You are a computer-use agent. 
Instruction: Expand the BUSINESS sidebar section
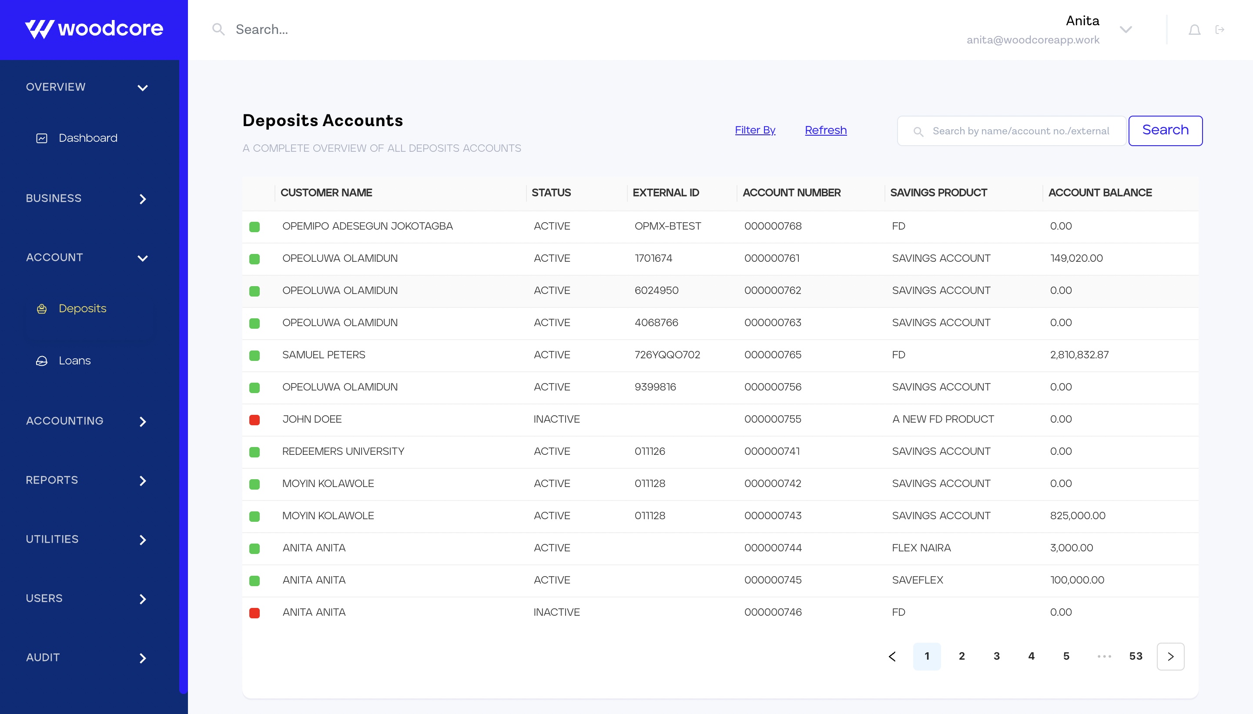tap(142, 199)
